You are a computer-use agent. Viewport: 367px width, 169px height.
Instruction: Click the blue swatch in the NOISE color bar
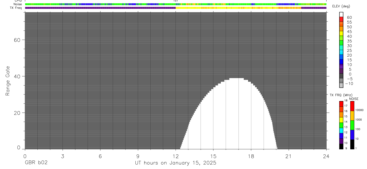point(352,135)
